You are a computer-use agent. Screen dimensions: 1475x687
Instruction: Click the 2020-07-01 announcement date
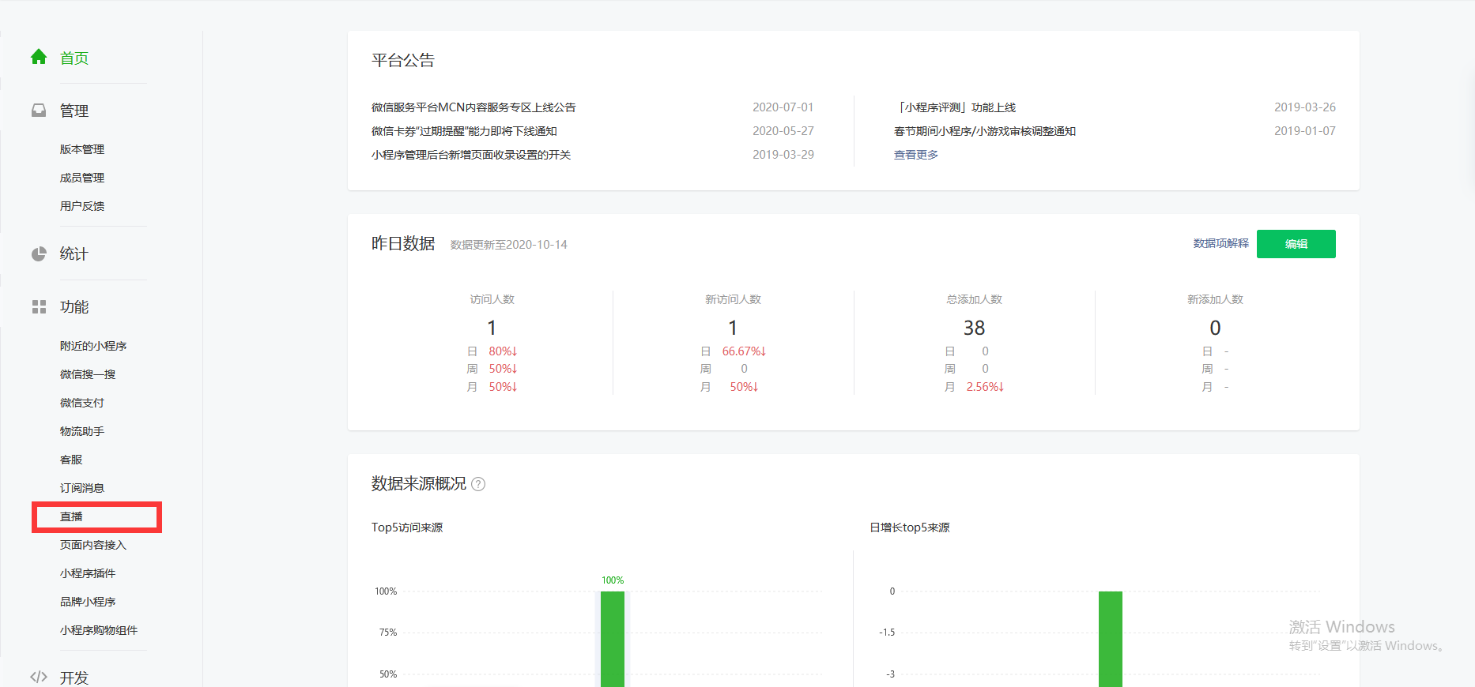tap(783, 107)
